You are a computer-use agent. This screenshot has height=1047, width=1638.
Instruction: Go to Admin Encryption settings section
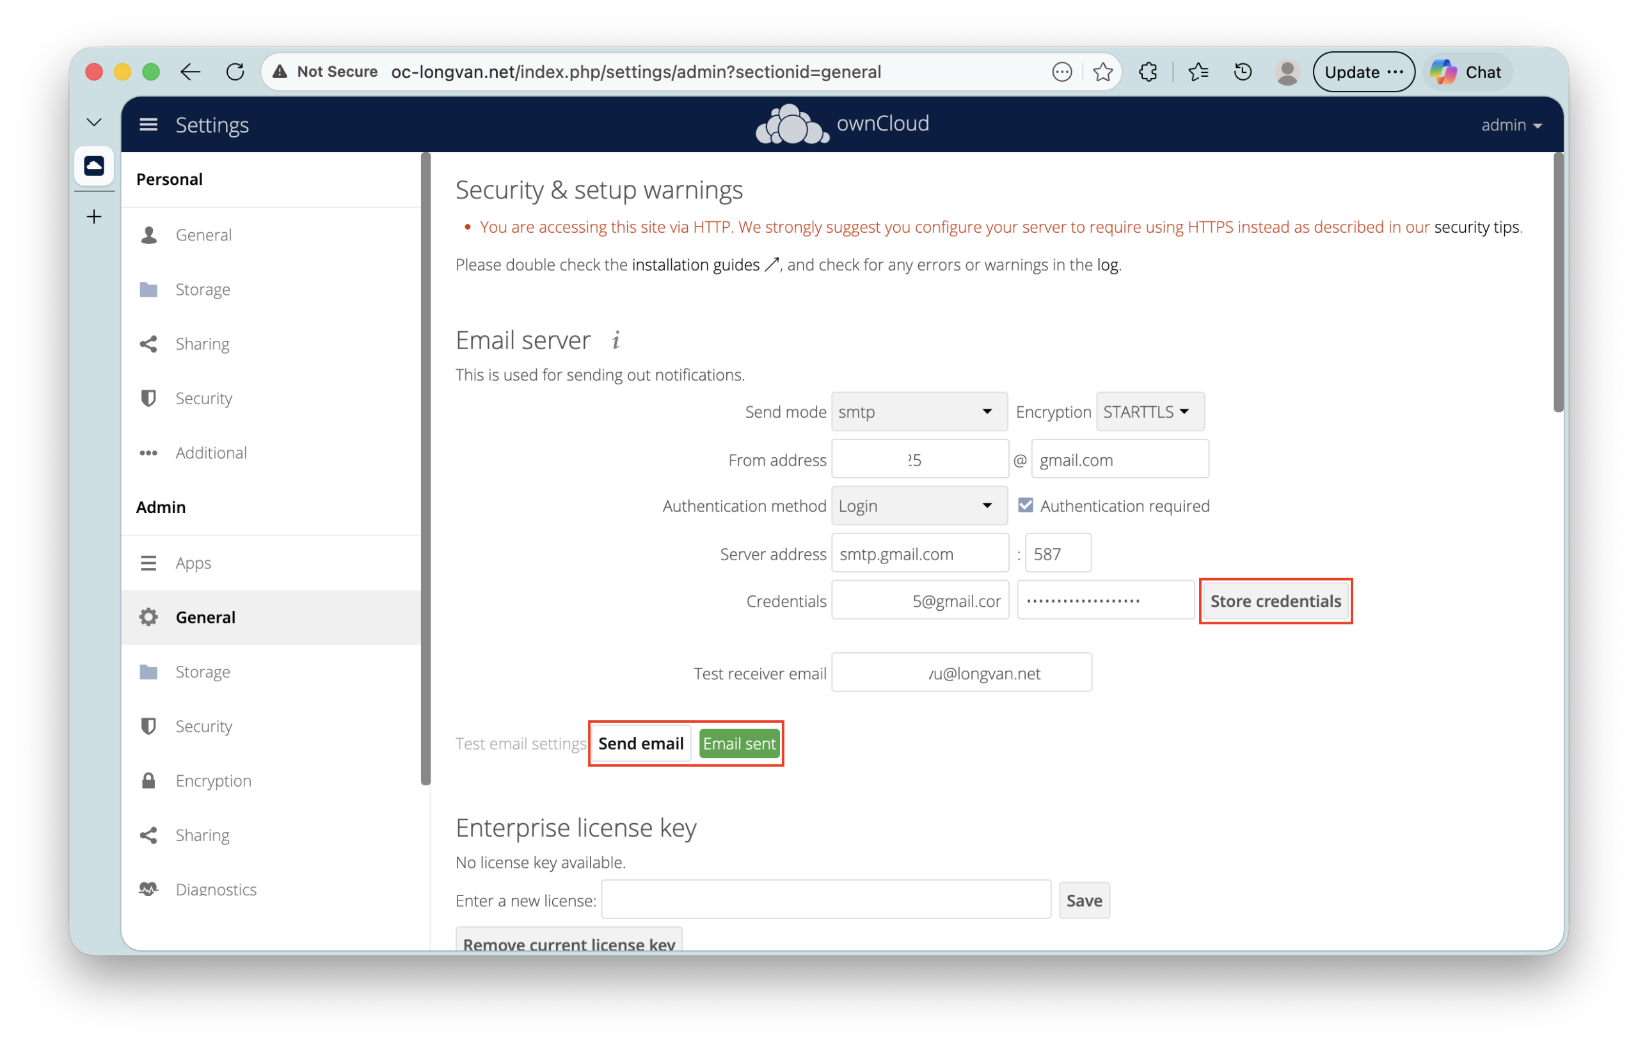click(213, 780)
